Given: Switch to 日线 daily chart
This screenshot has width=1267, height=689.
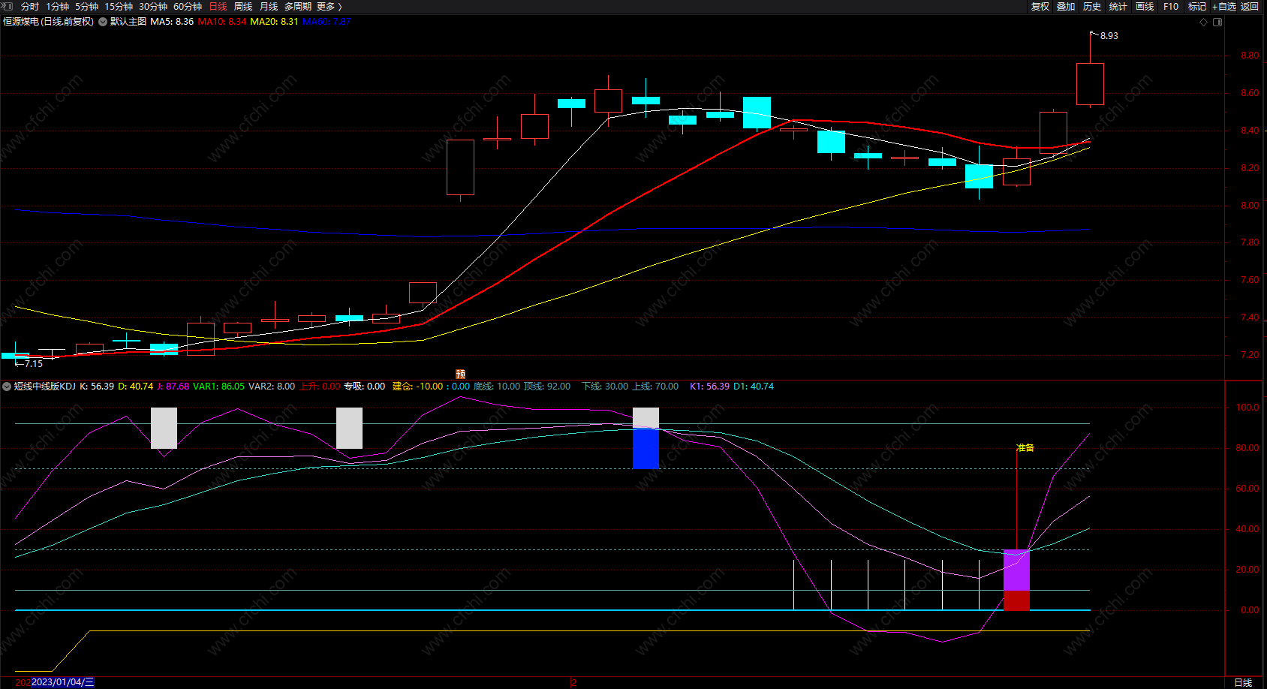Looking at the screenshot, I should [x=218, y=6].
